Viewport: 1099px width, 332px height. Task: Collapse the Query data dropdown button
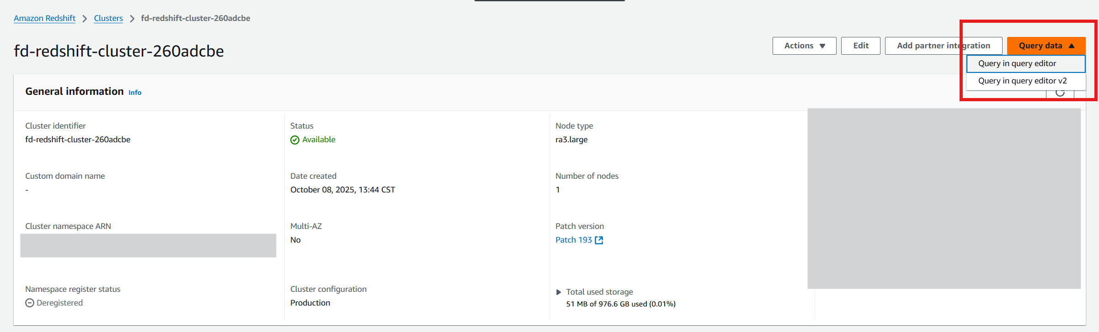click(1046, 46)
